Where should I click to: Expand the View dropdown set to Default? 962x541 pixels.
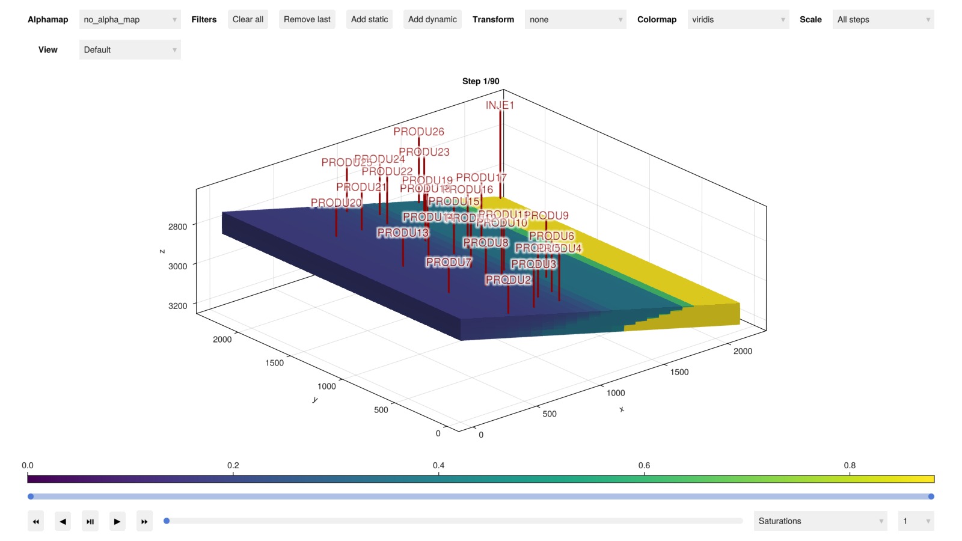[x=130, y=50]
